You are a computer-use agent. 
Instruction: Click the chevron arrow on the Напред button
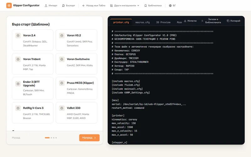[x=95, y=138]
